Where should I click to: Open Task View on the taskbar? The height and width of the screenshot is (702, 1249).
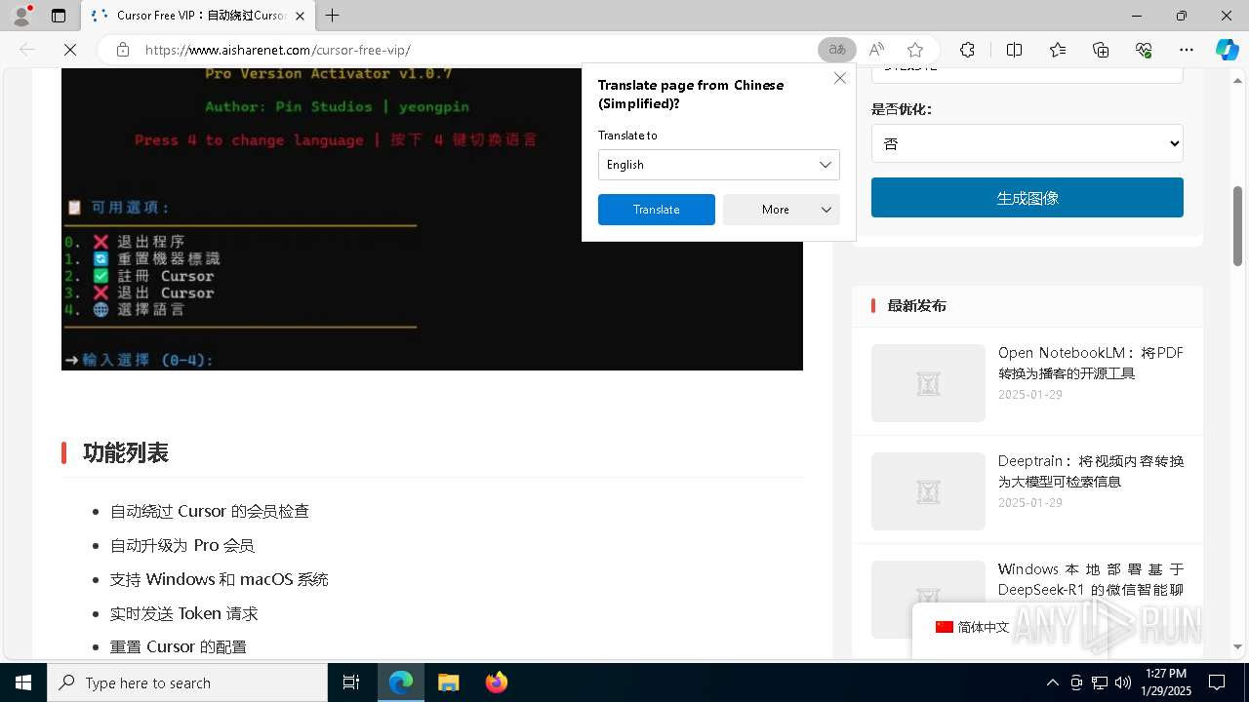pos(351,682)
